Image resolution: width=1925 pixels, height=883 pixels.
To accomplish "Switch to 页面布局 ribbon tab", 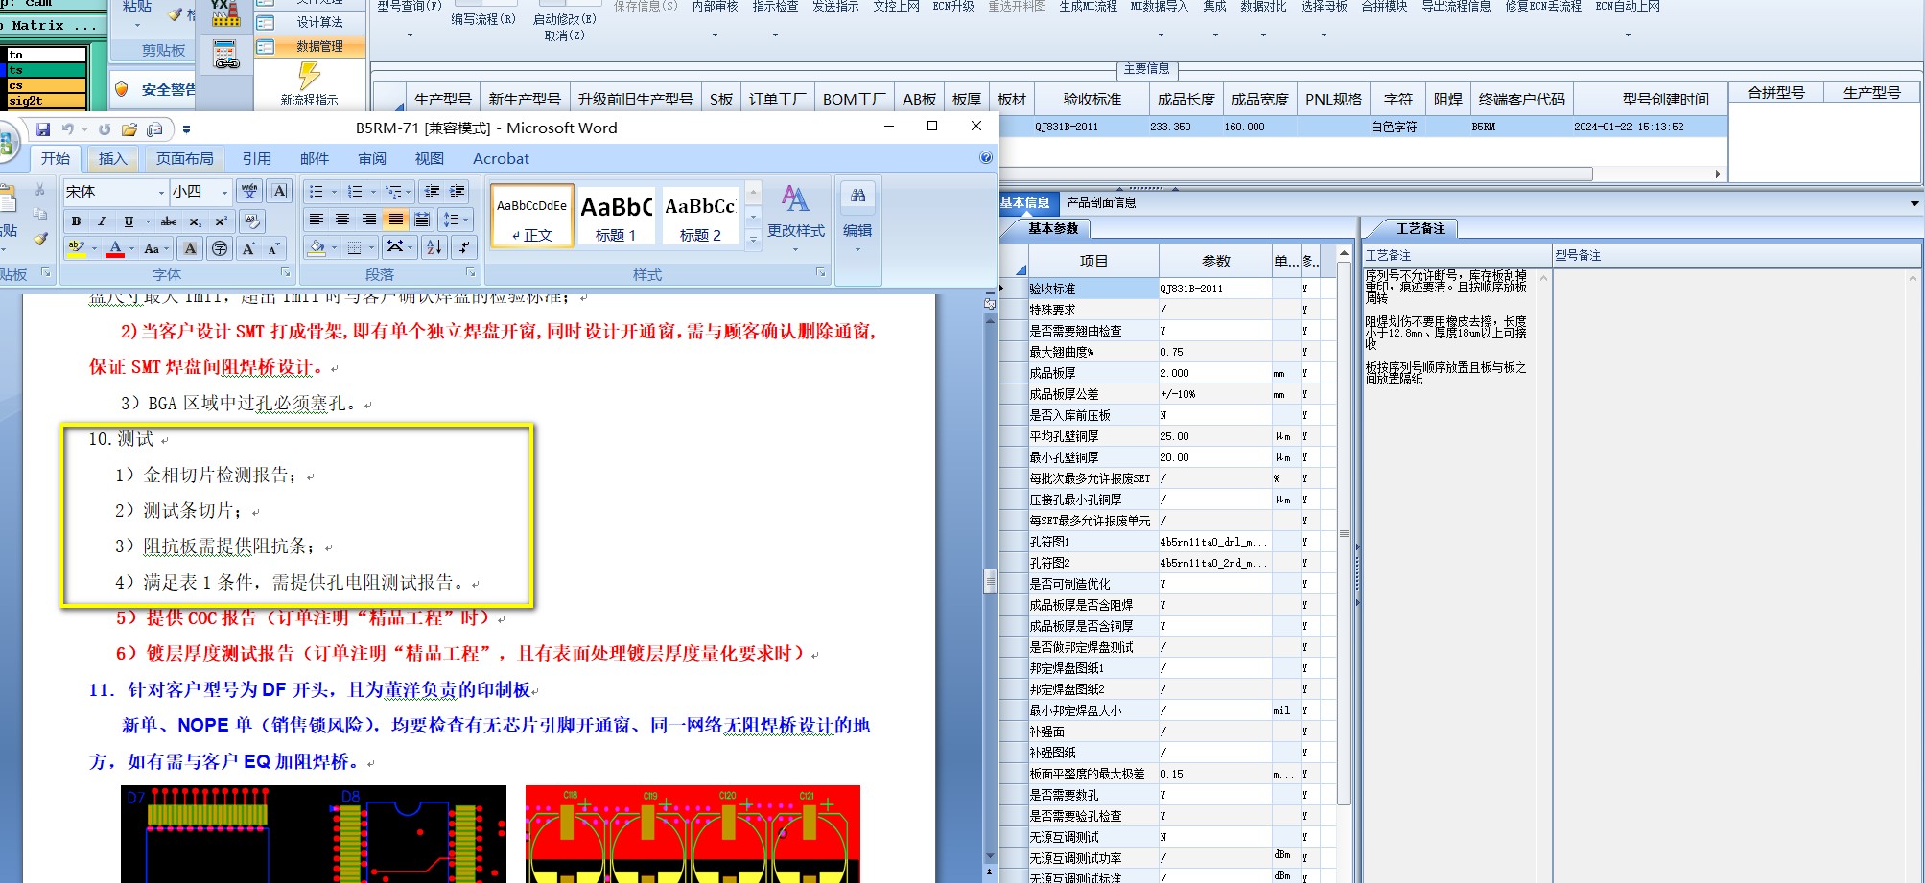I will pos(185,158).
